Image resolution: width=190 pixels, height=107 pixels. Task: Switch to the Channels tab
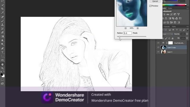point(167,26)
